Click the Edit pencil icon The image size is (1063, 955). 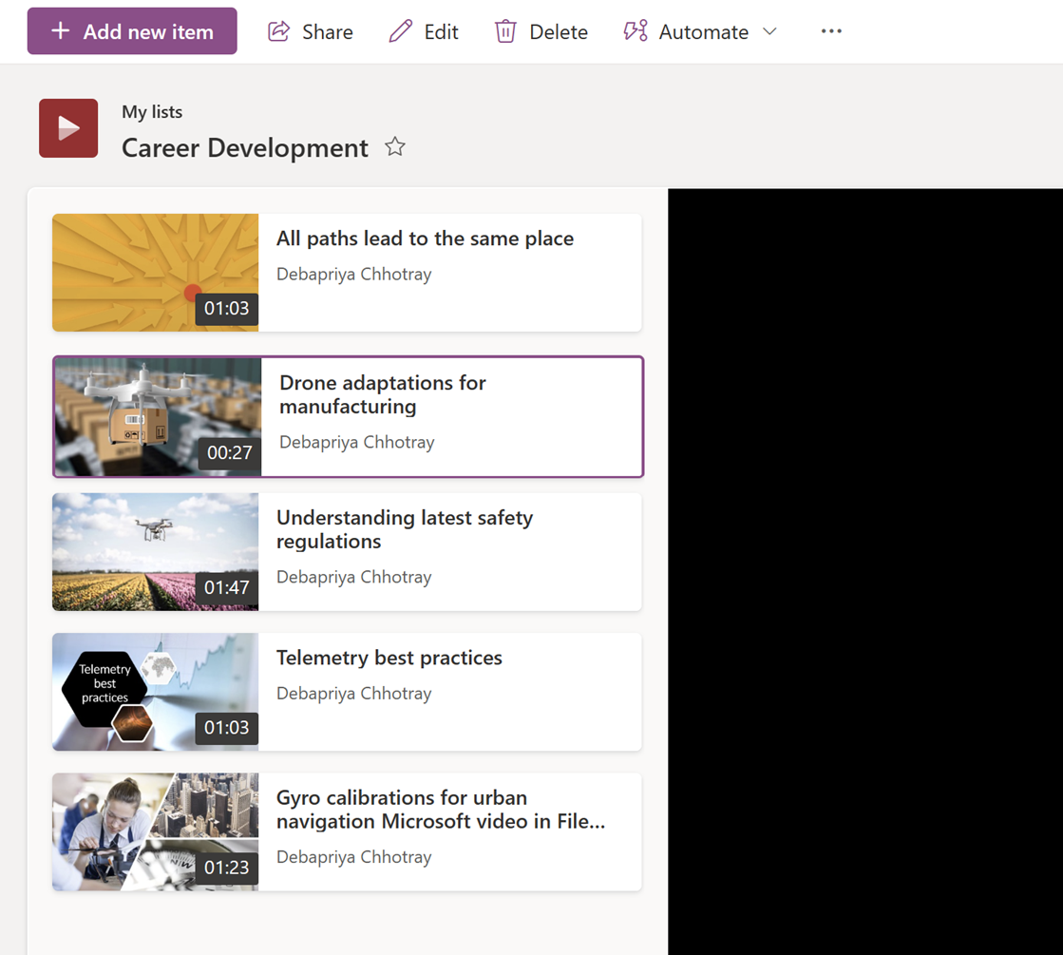[x=400, y=31]
